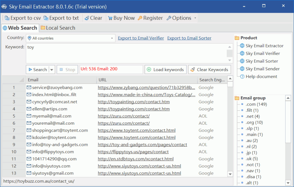The height and width of the screenshot is (187, 294).
Task: Click the Product folder icon
Action: [x=237, y=38]
